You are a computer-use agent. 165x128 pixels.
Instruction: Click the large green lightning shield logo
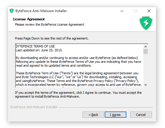[x=146, y=23]
